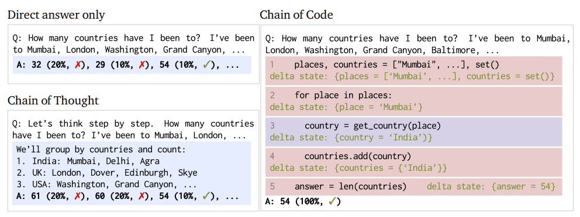Viewport: 580px width, 217px height.
Task: Click the red X after 29 (10%
Action: tap(141, 65)
